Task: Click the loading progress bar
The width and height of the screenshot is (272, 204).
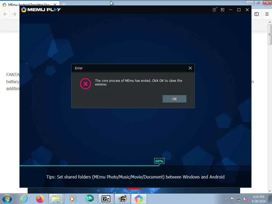Action: [x=135, y=166]
